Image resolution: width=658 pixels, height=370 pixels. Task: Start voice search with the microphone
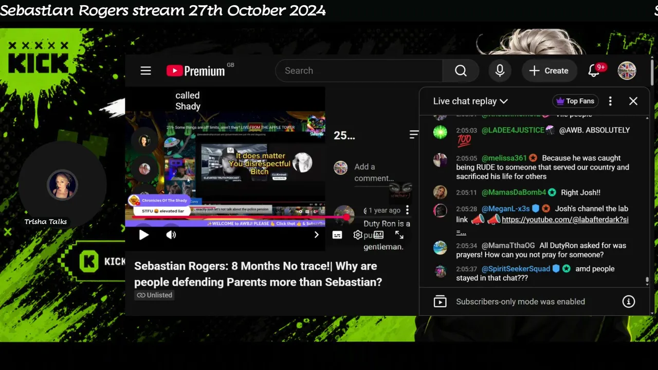tap(500, 71)
